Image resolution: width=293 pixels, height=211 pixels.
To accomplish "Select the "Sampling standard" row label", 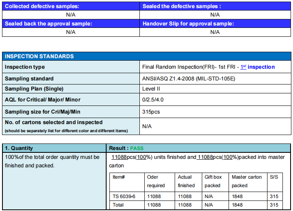I will pos(29,78).
